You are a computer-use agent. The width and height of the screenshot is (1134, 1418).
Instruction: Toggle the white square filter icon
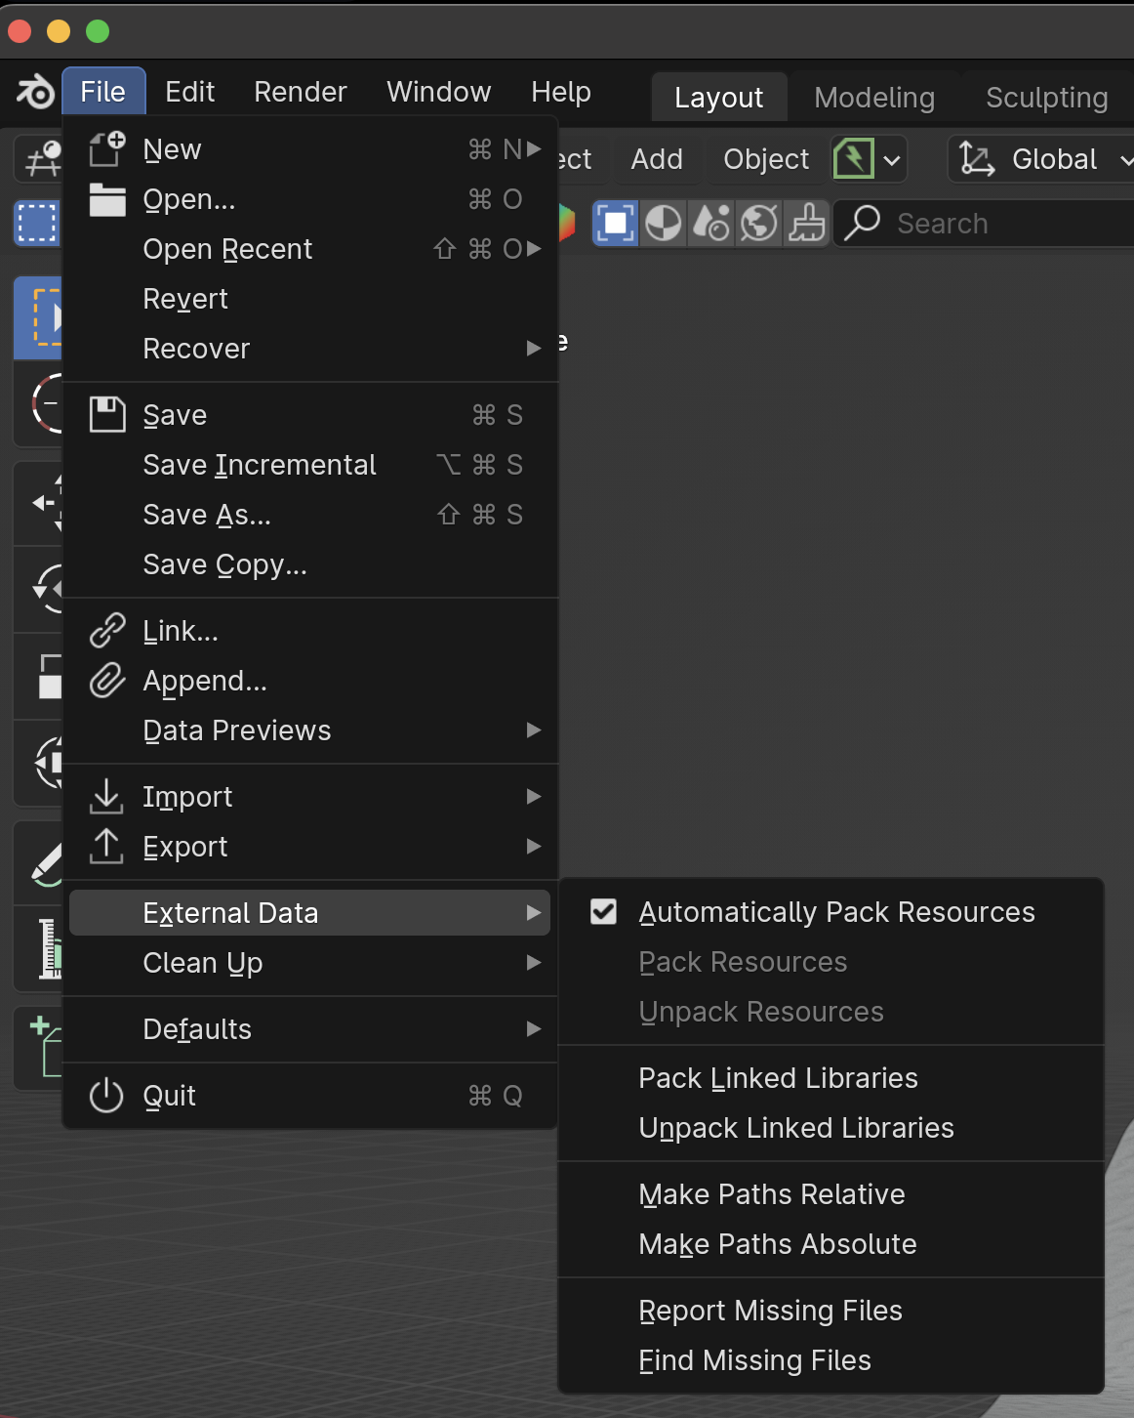point(616,224)
